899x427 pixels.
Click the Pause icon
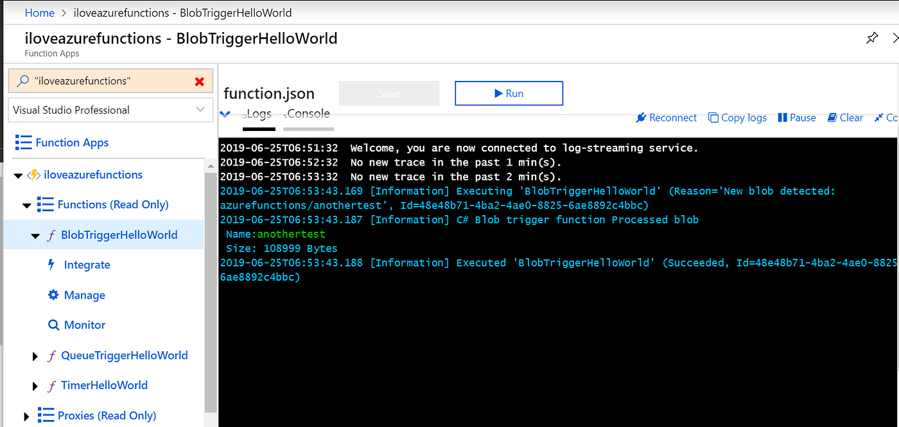pos(782,118)
